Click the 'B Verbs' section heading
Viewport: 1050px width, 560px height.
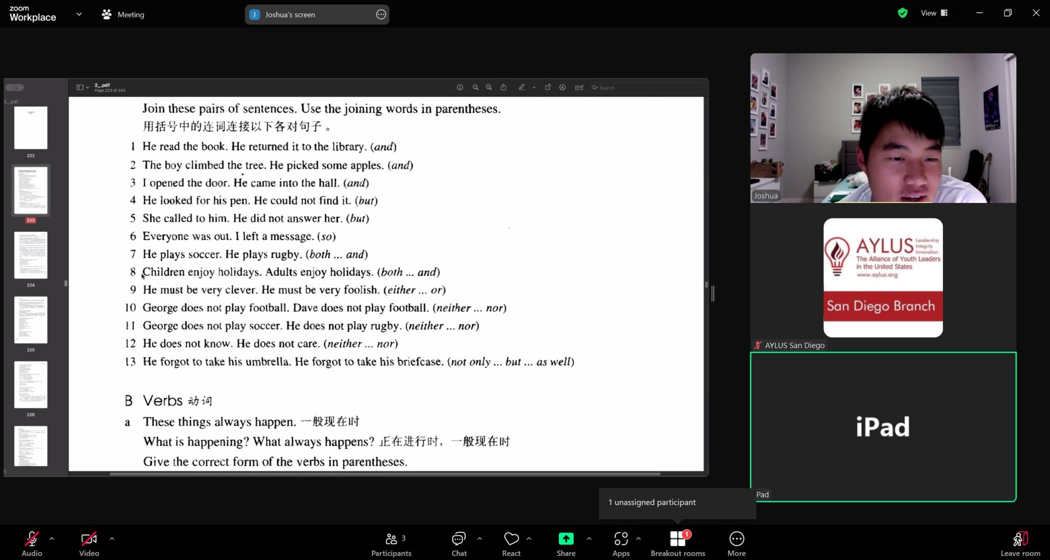tap(168, 401)
